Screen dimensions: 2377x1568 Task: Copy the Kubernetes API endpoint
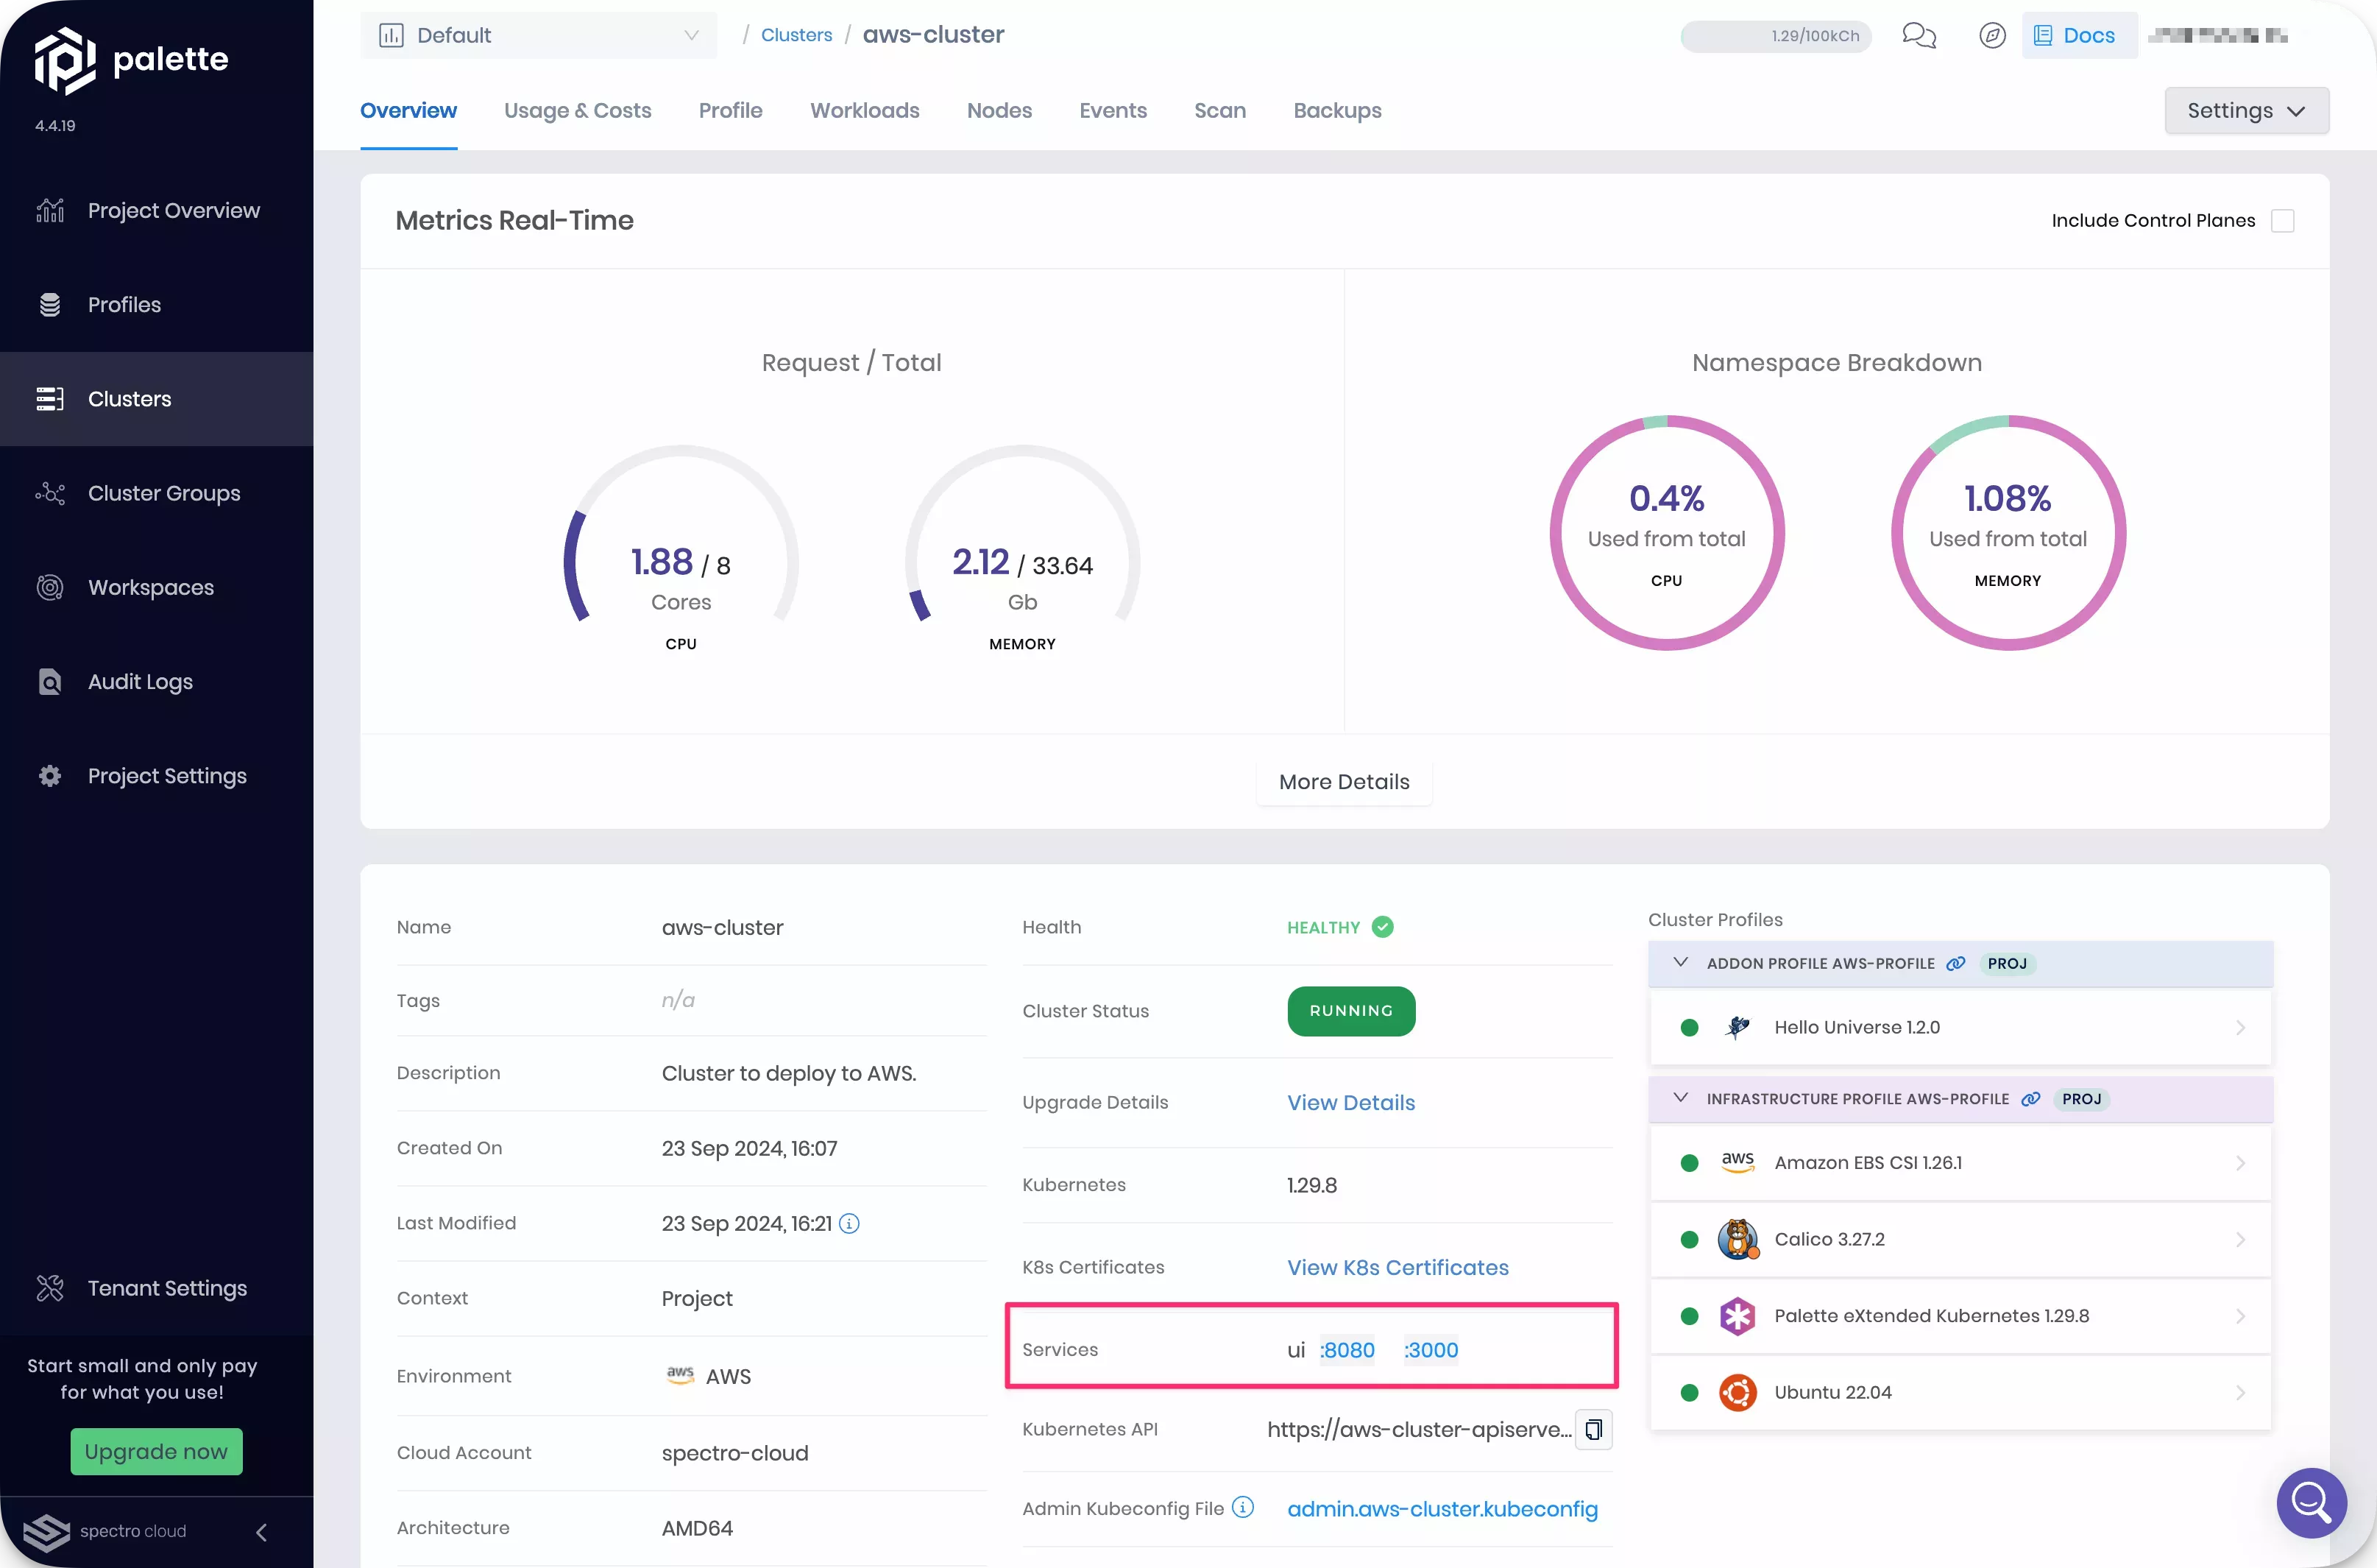[1593, 1429]
